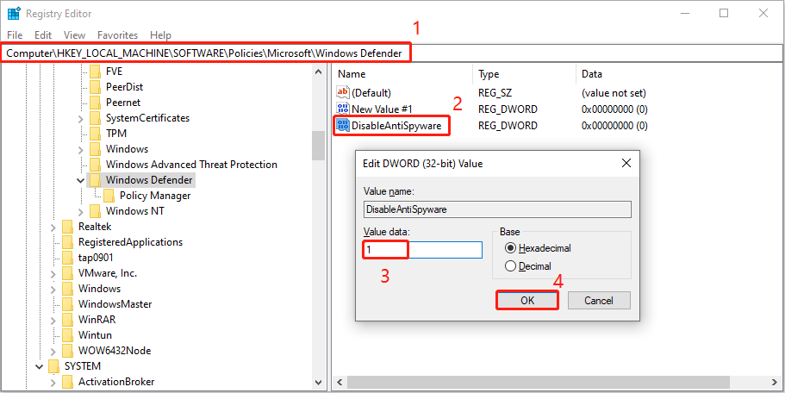Expand the SystemCertificates key
785x393 pixels.
(x=81, y=119)
